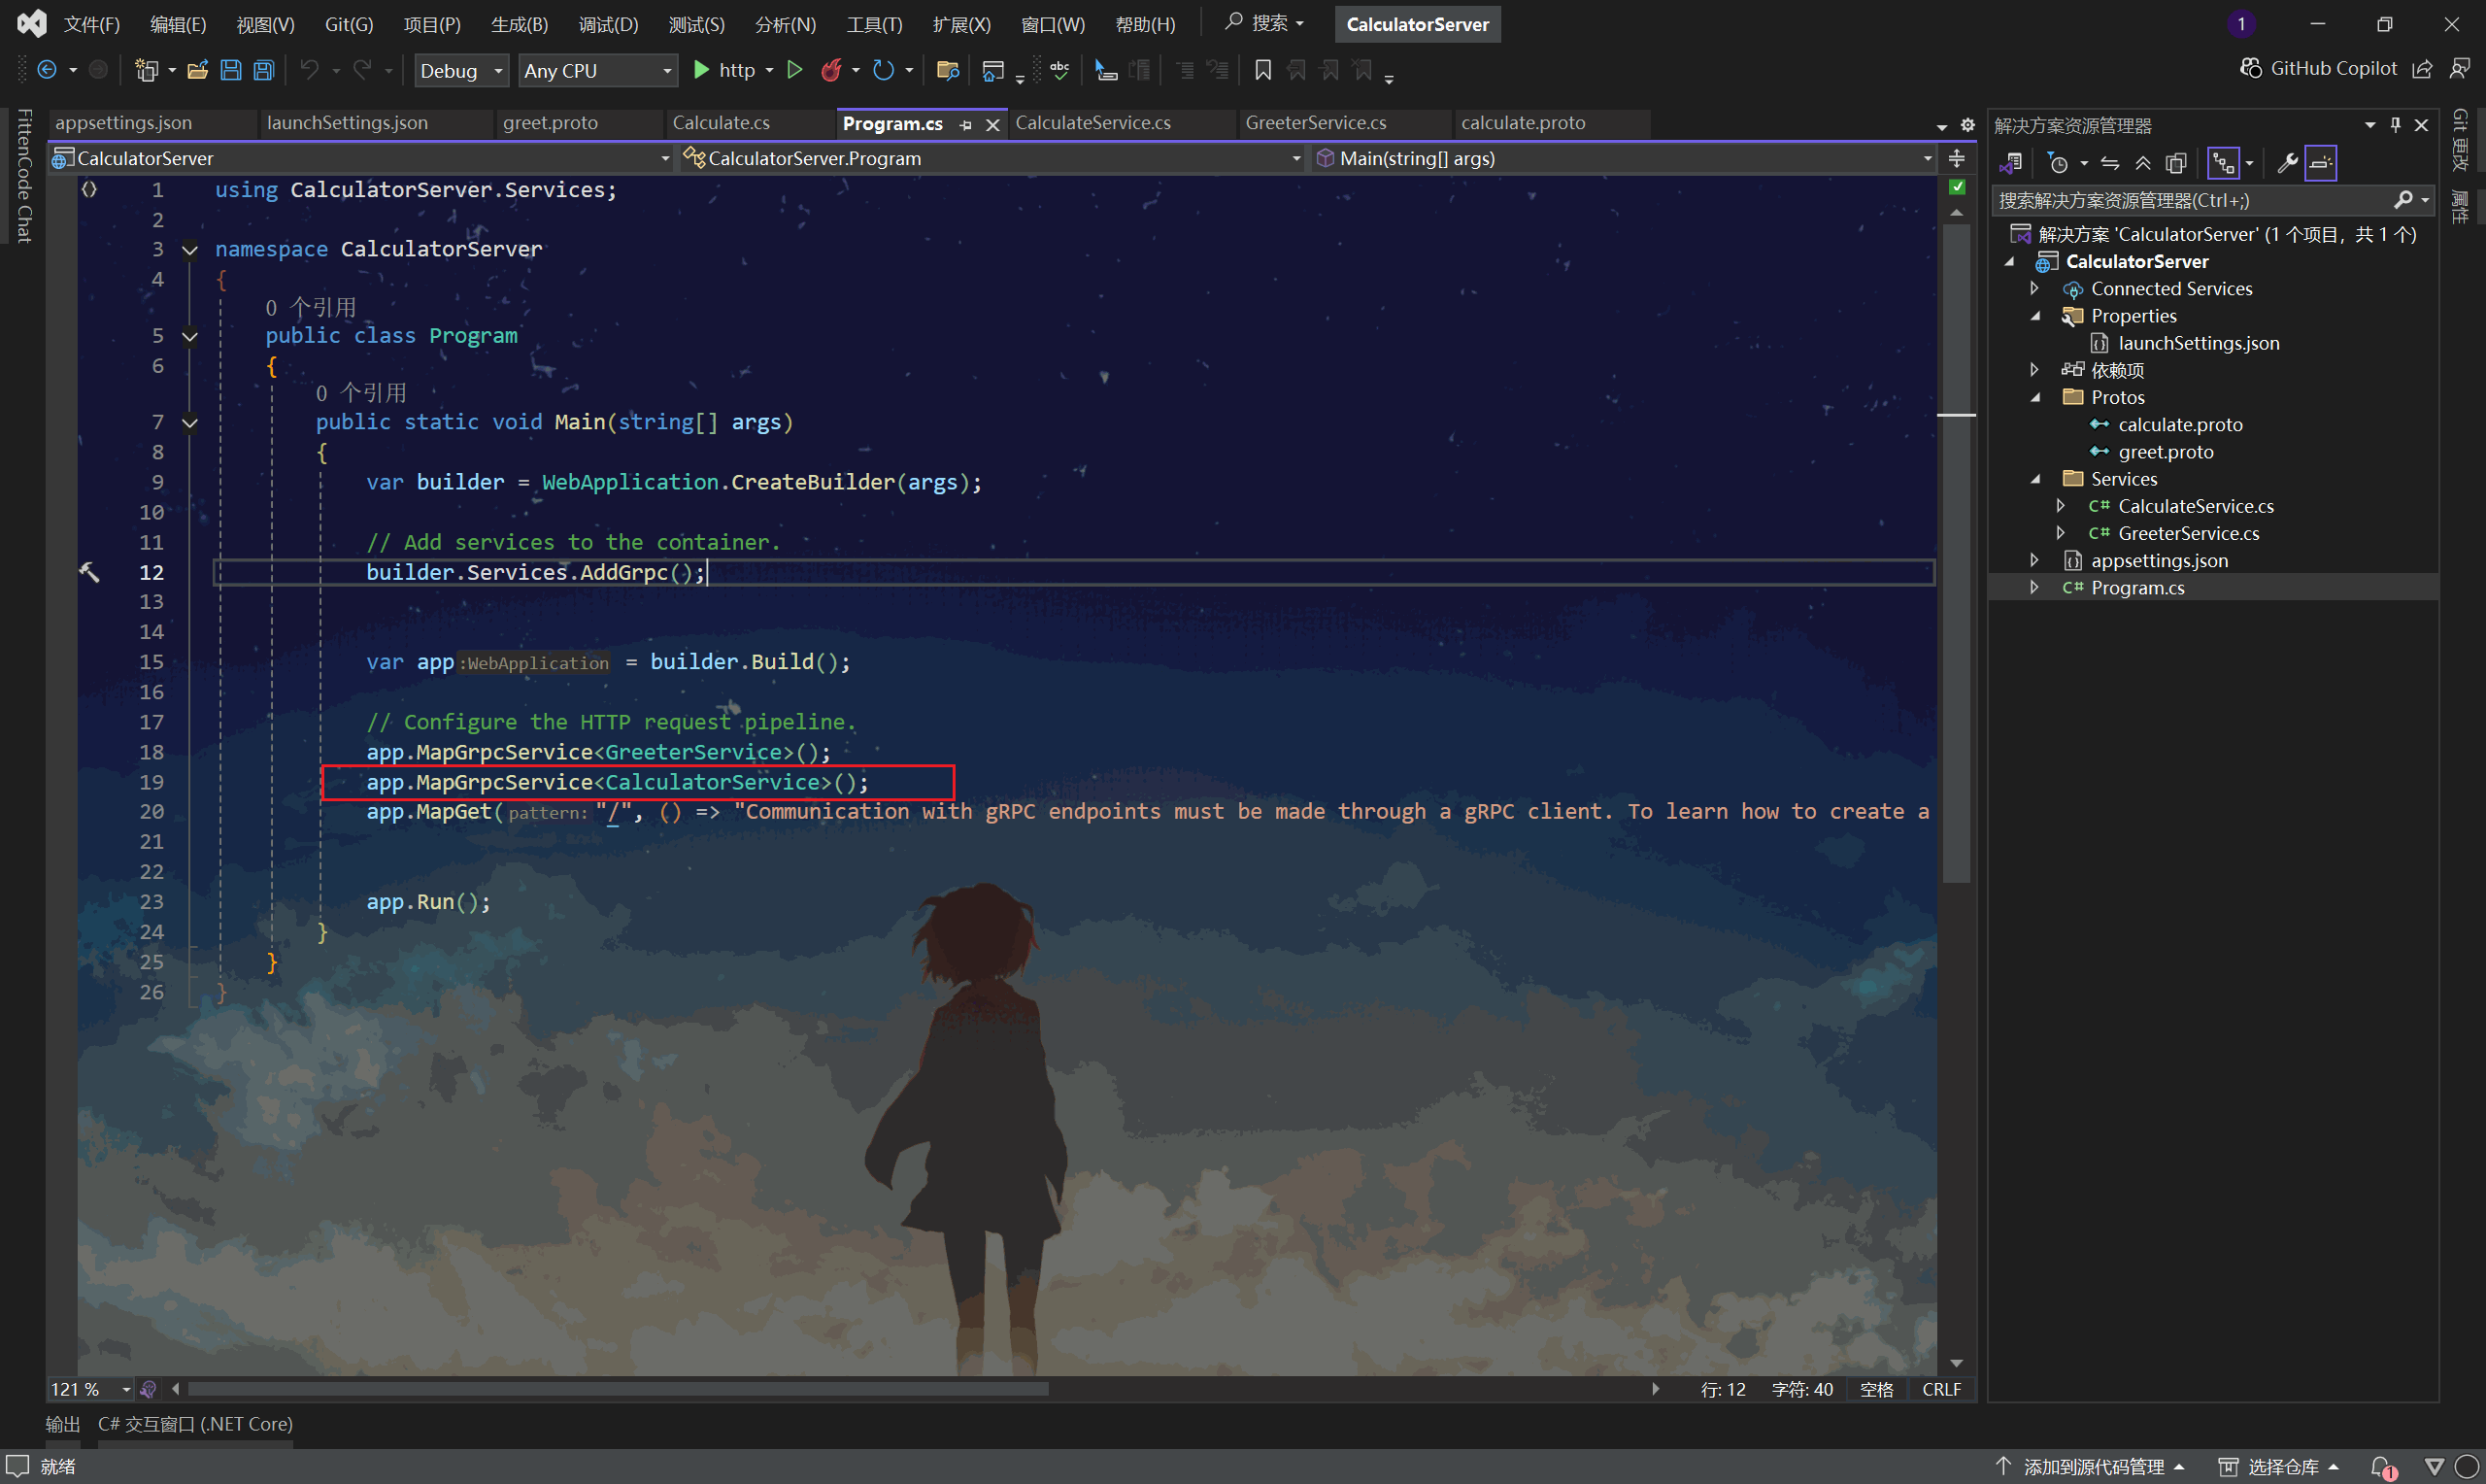2486x1484 pixels.
Task: Click the editor's horizontal scrollbar thumb
Action: click(x=618, y=1389)
